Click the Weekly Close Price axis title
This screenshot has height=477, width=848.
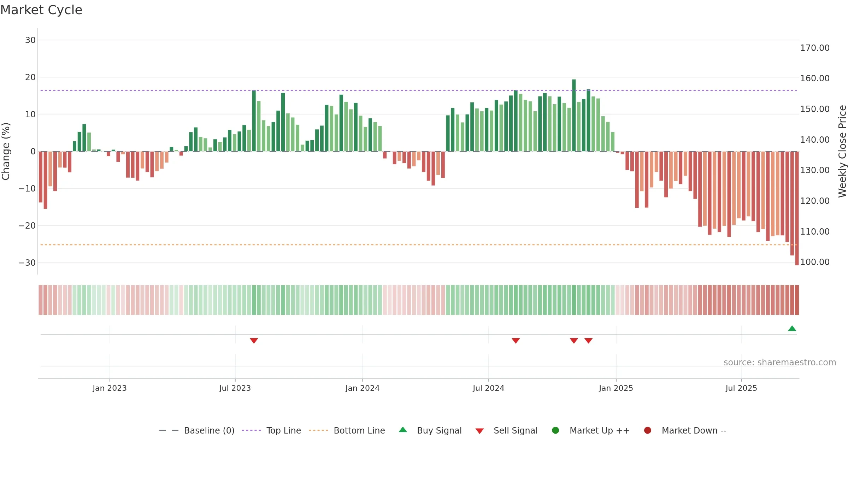[x=842, y=151]
